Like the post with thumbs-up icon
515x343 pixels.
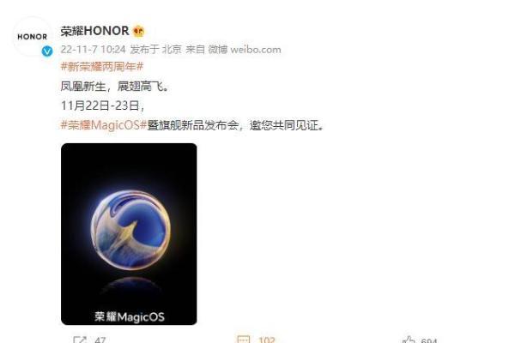(x=409, y=340)
